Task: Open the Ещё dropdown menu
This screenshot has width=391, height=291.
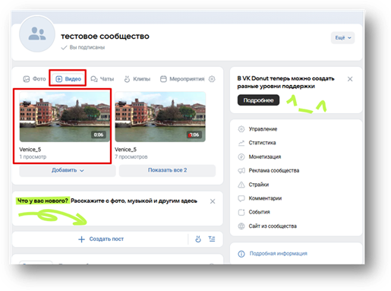Action: (343, 38)
